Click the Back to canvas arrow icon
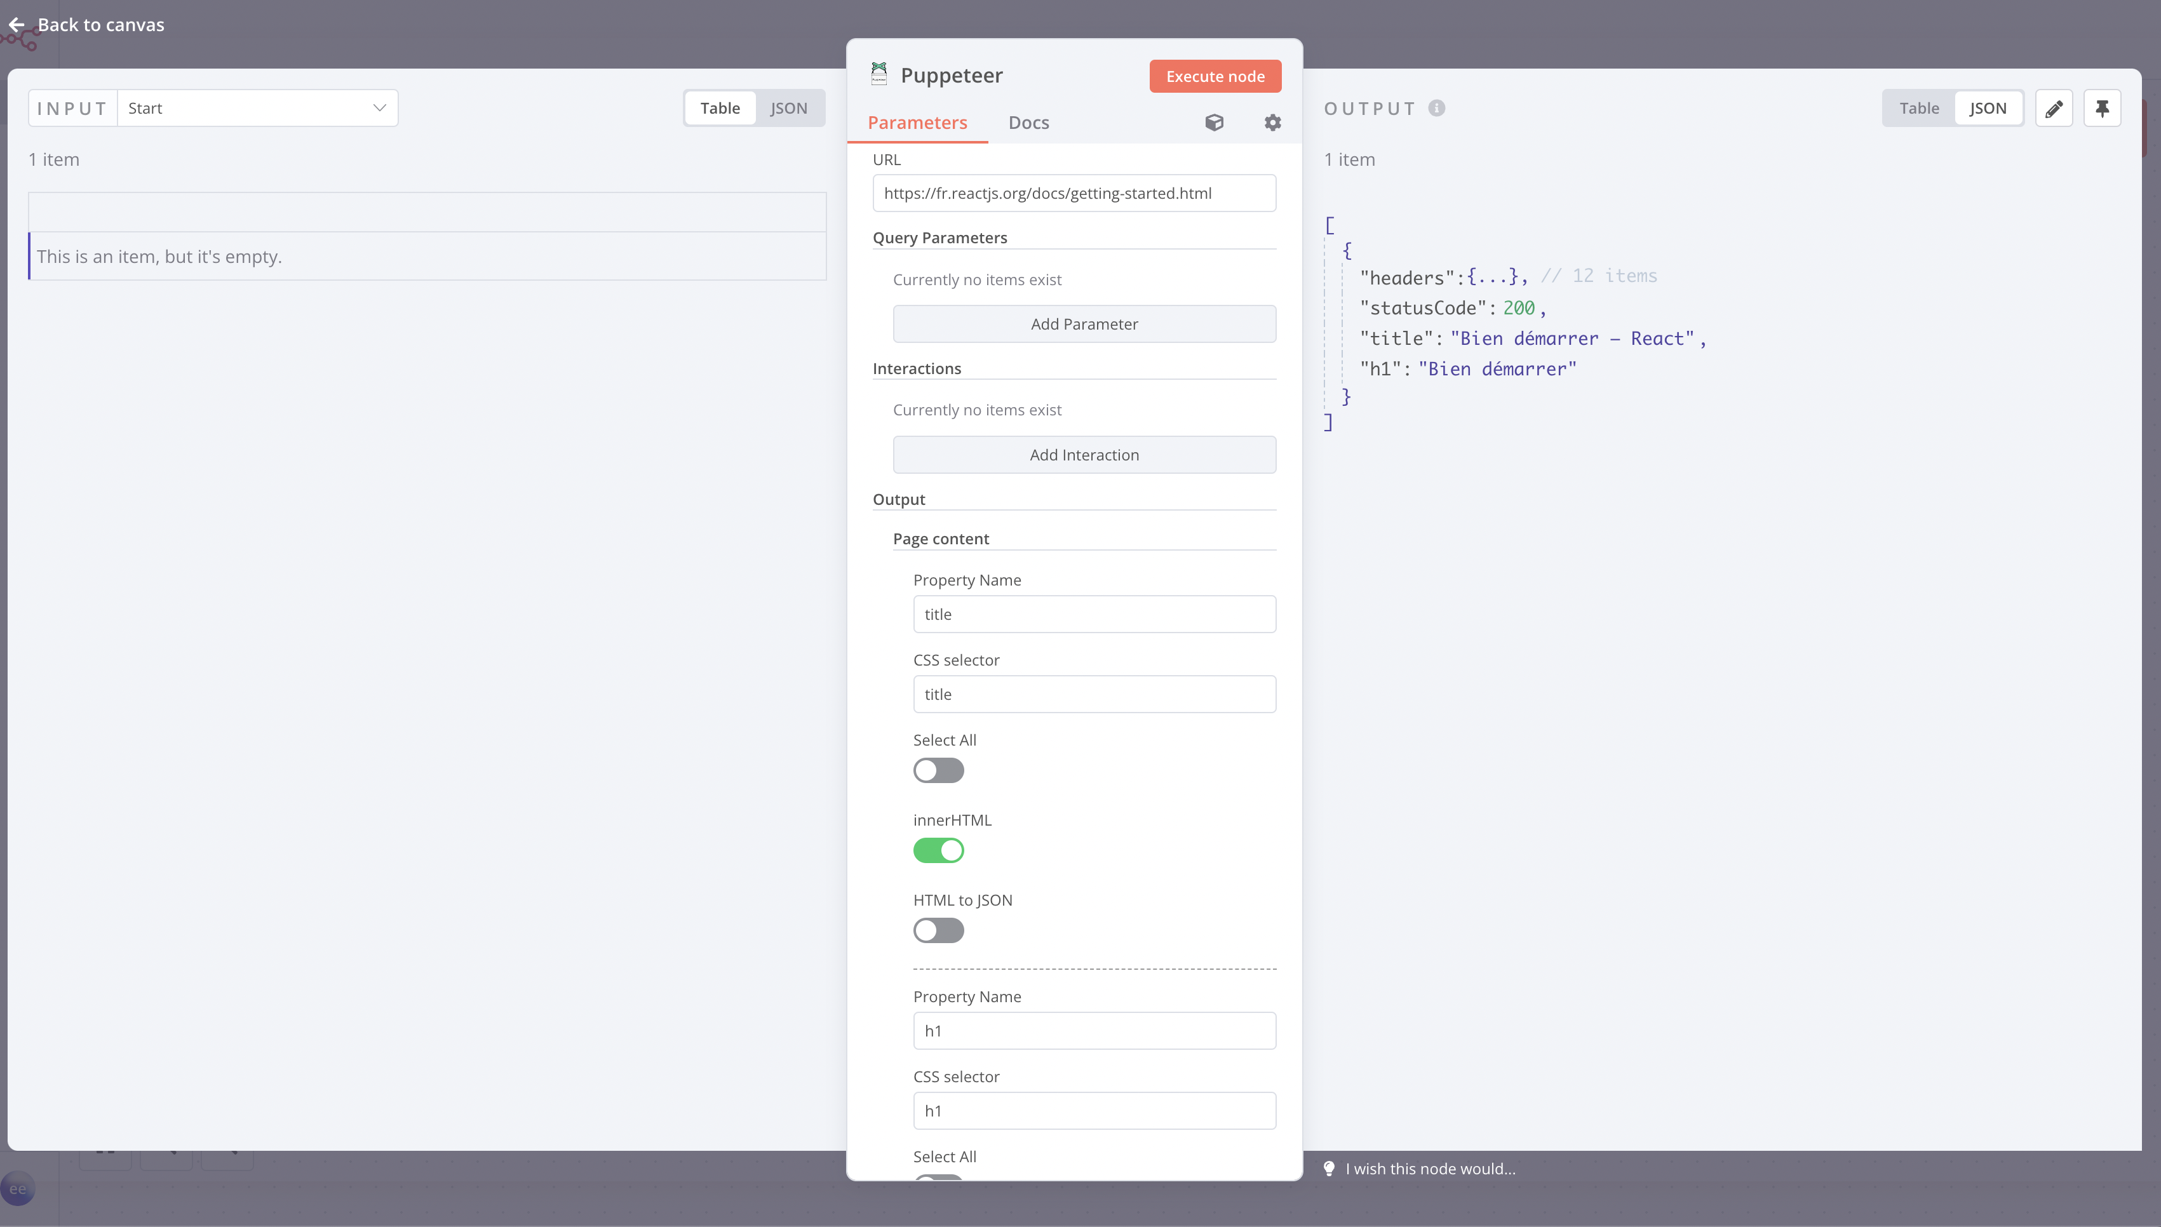 (17, 25)
